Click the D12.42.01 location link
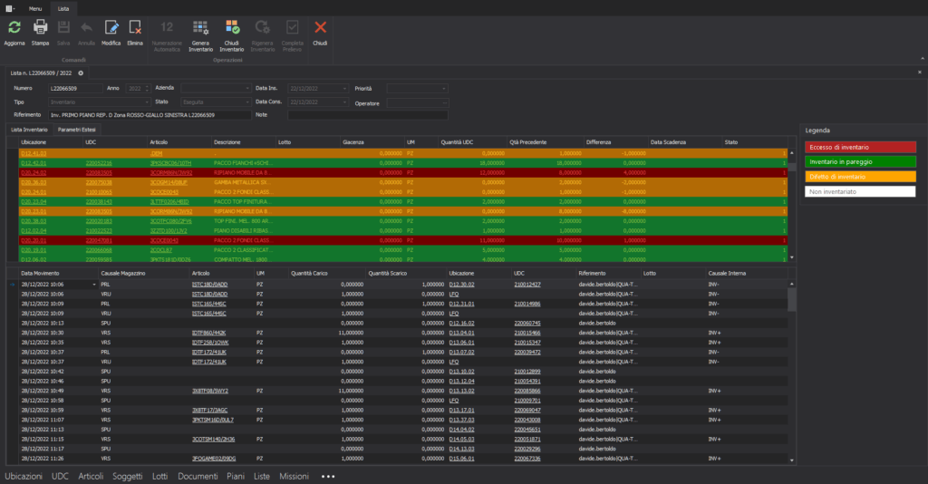Viewport: 928px width, 484px height. click(34, 163)
